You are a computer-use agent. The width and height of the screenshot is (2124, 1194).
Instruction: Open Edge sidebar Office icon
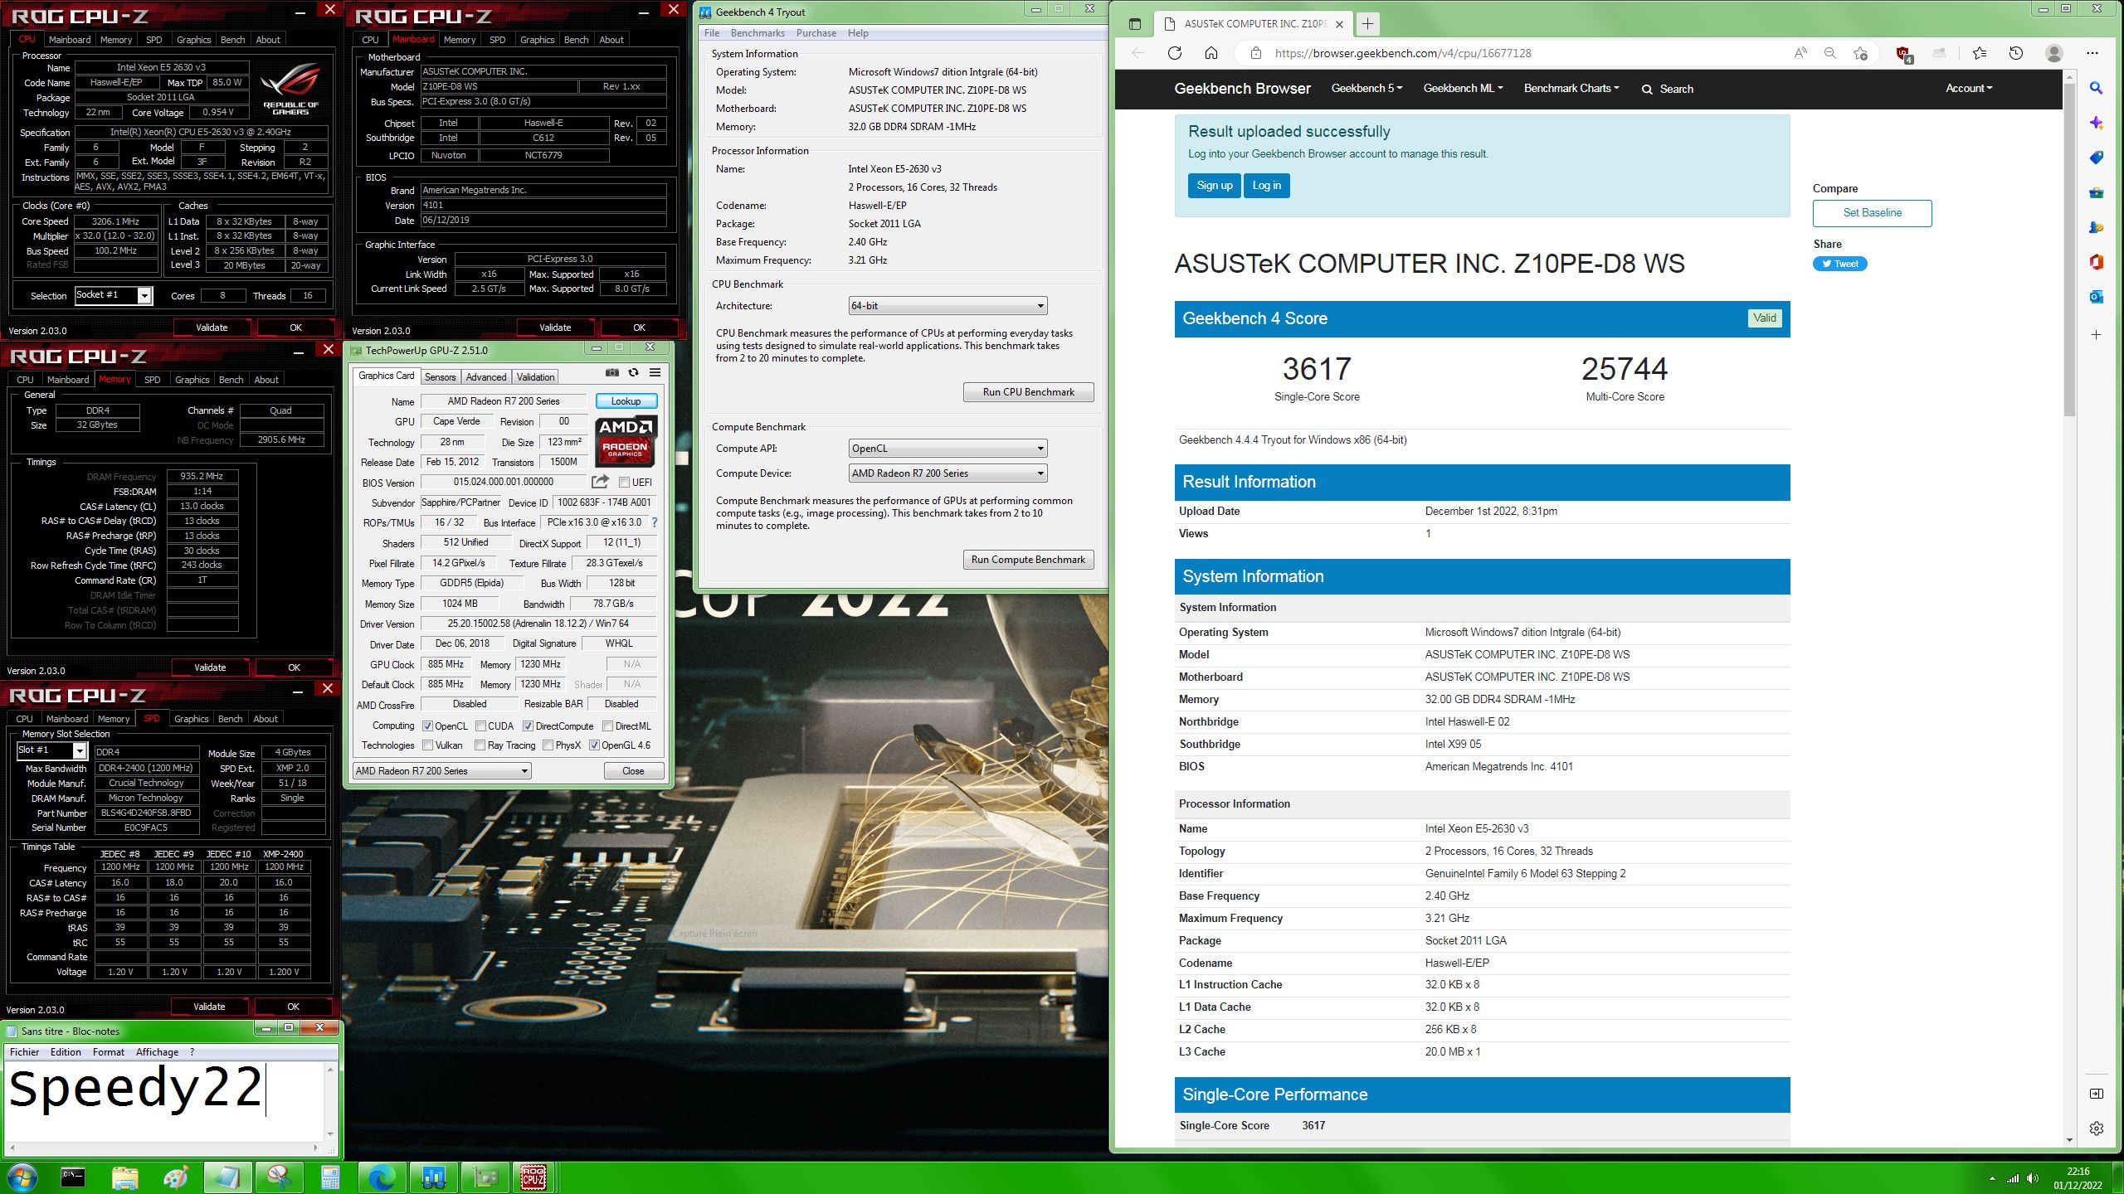[2096, 262]
